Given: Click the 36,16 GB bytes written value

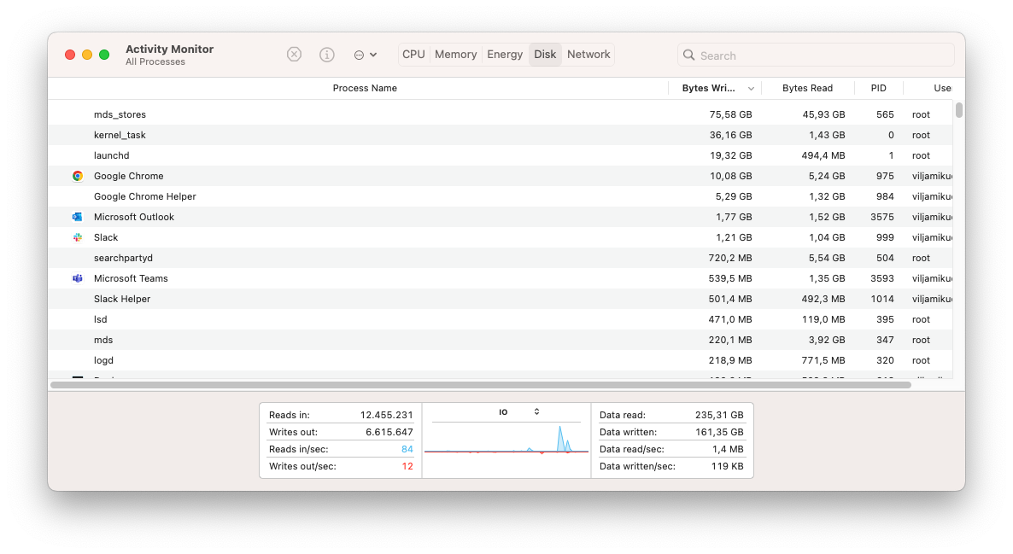Looking at the screenshot, I should coord(730,135).
